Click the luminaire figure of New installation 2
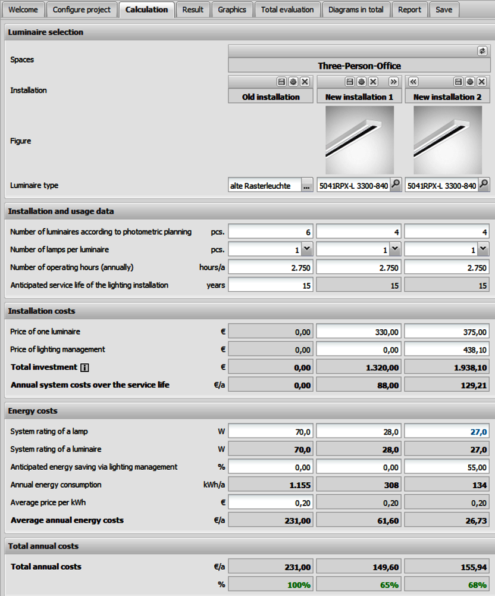This screenshot has width=495, height=596. [447, 140]
